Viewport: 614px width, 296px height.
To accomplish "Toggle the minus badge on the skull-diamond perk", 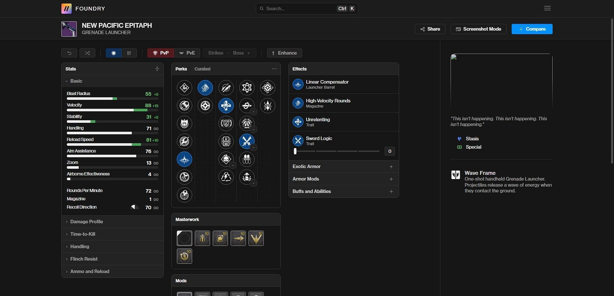I will pos(232,166).
